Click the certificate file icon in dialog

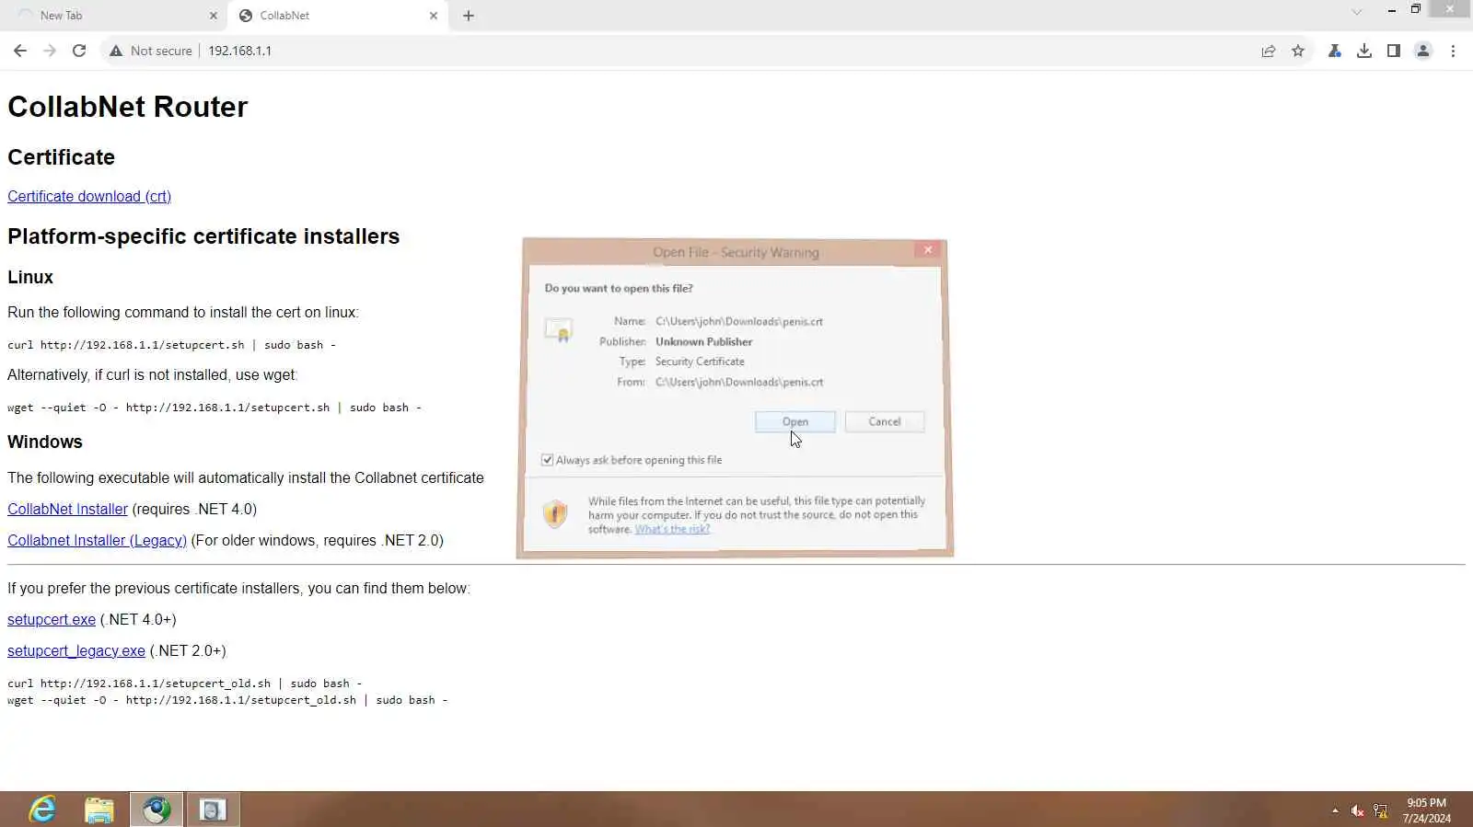[x=559, y=329]
